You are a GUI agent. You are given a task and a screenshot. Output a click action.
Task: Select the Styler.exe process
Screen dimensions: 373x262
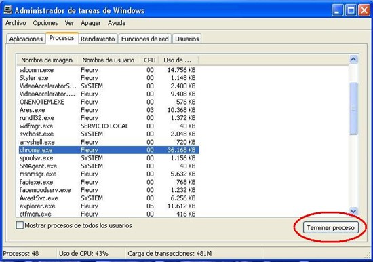[109, 78]
